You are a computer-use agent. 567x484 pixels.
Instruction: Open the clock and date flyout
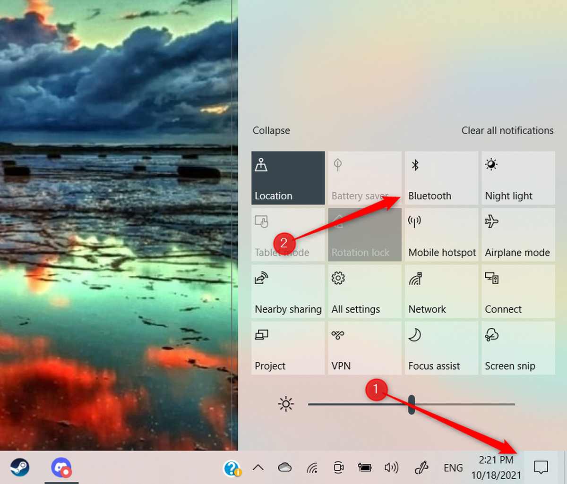(496, 467)
